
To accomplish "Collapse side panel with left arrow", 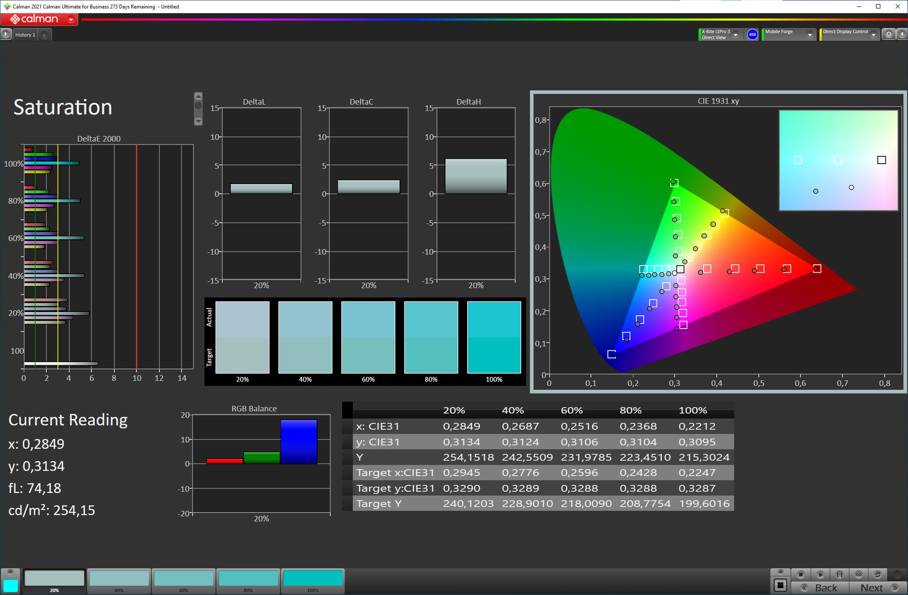I will pos(902,34).
